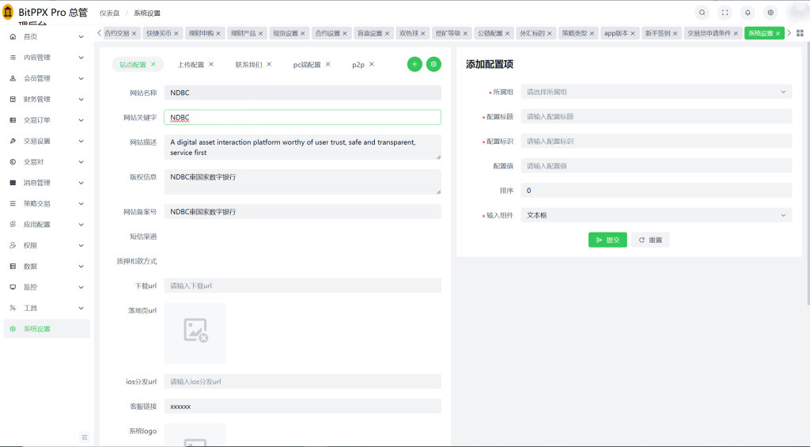Open notifications bell icon
The height and width of the screenshot is (447, 810).
(748, 13)
